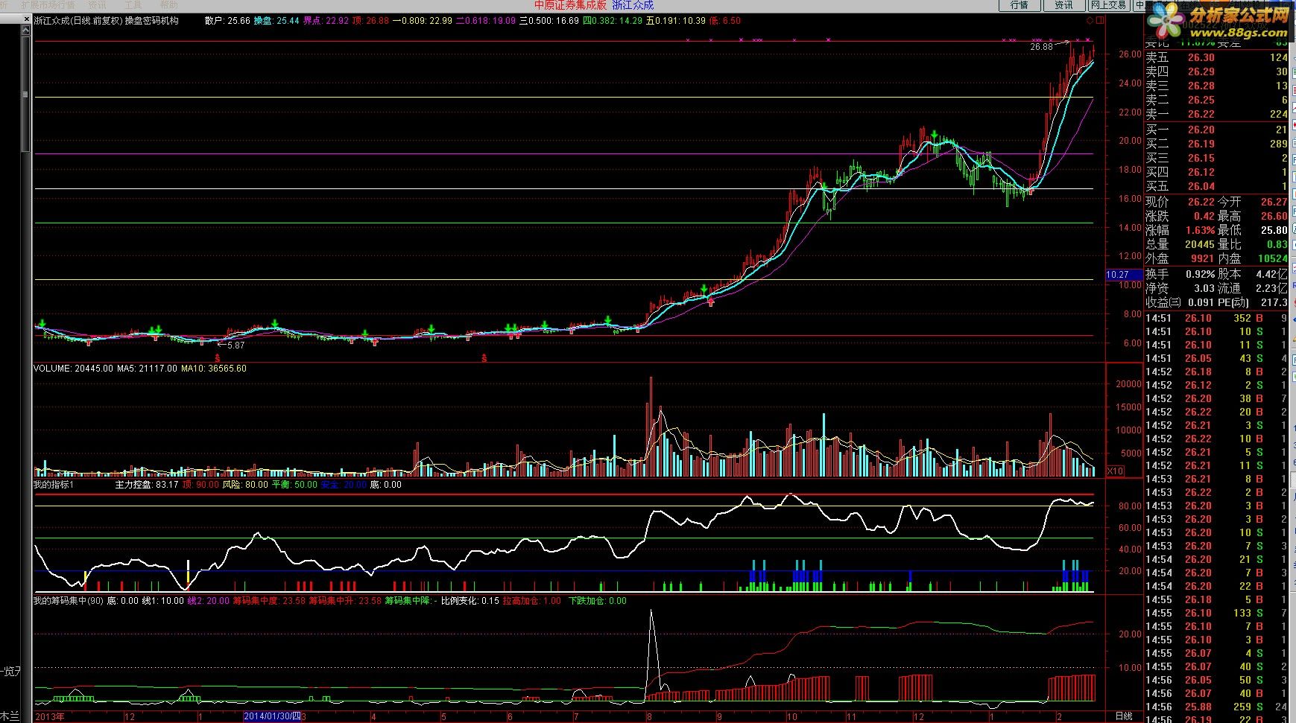Open the 行情 button at top right
Screen dimensions: 1296x723
click(1020, 5)
